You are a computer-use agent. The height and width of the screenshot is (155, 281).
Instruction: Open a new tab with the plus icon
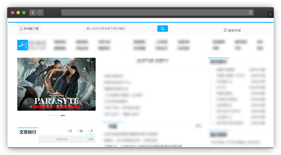click(270, 15)
